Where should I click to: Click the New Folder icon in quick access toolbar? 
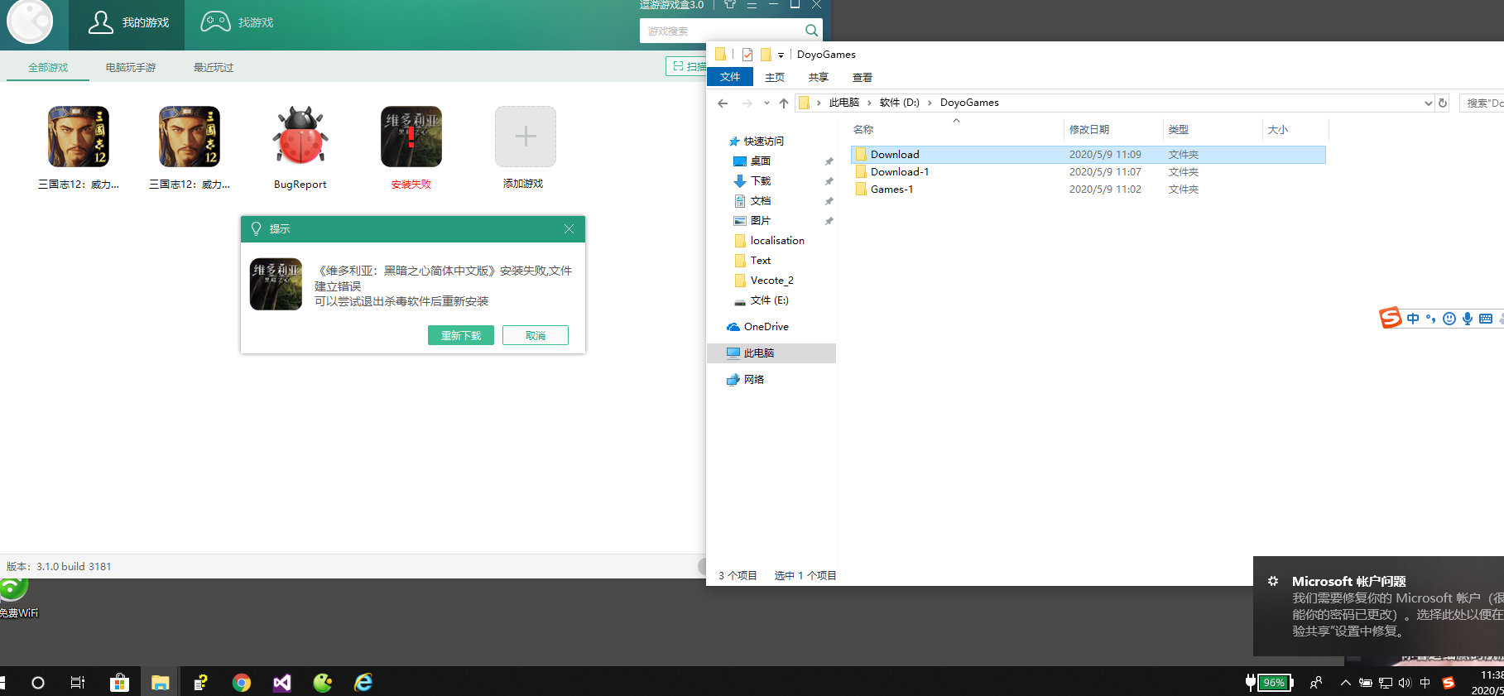click(766, 55)
